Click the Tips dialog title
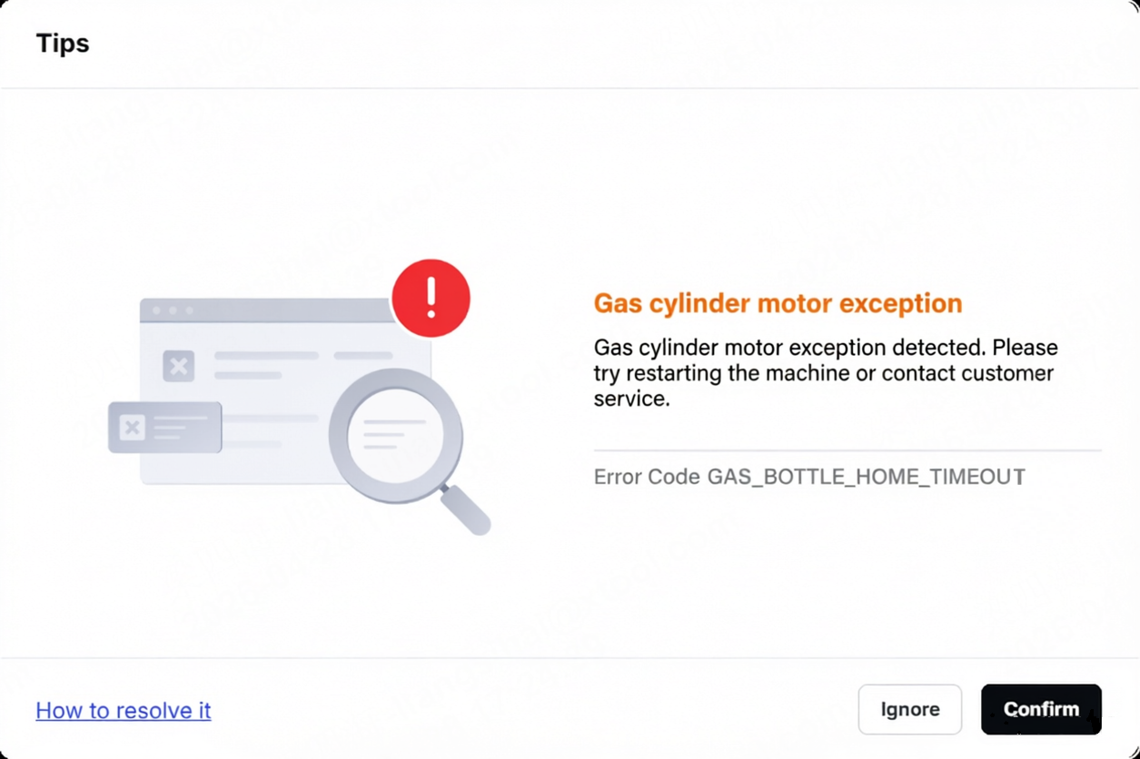 point(63,43)
